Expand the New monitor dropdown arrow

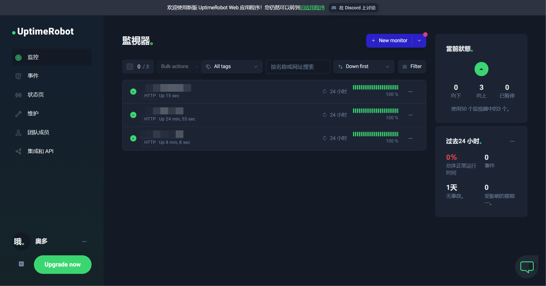pos(419,41)
